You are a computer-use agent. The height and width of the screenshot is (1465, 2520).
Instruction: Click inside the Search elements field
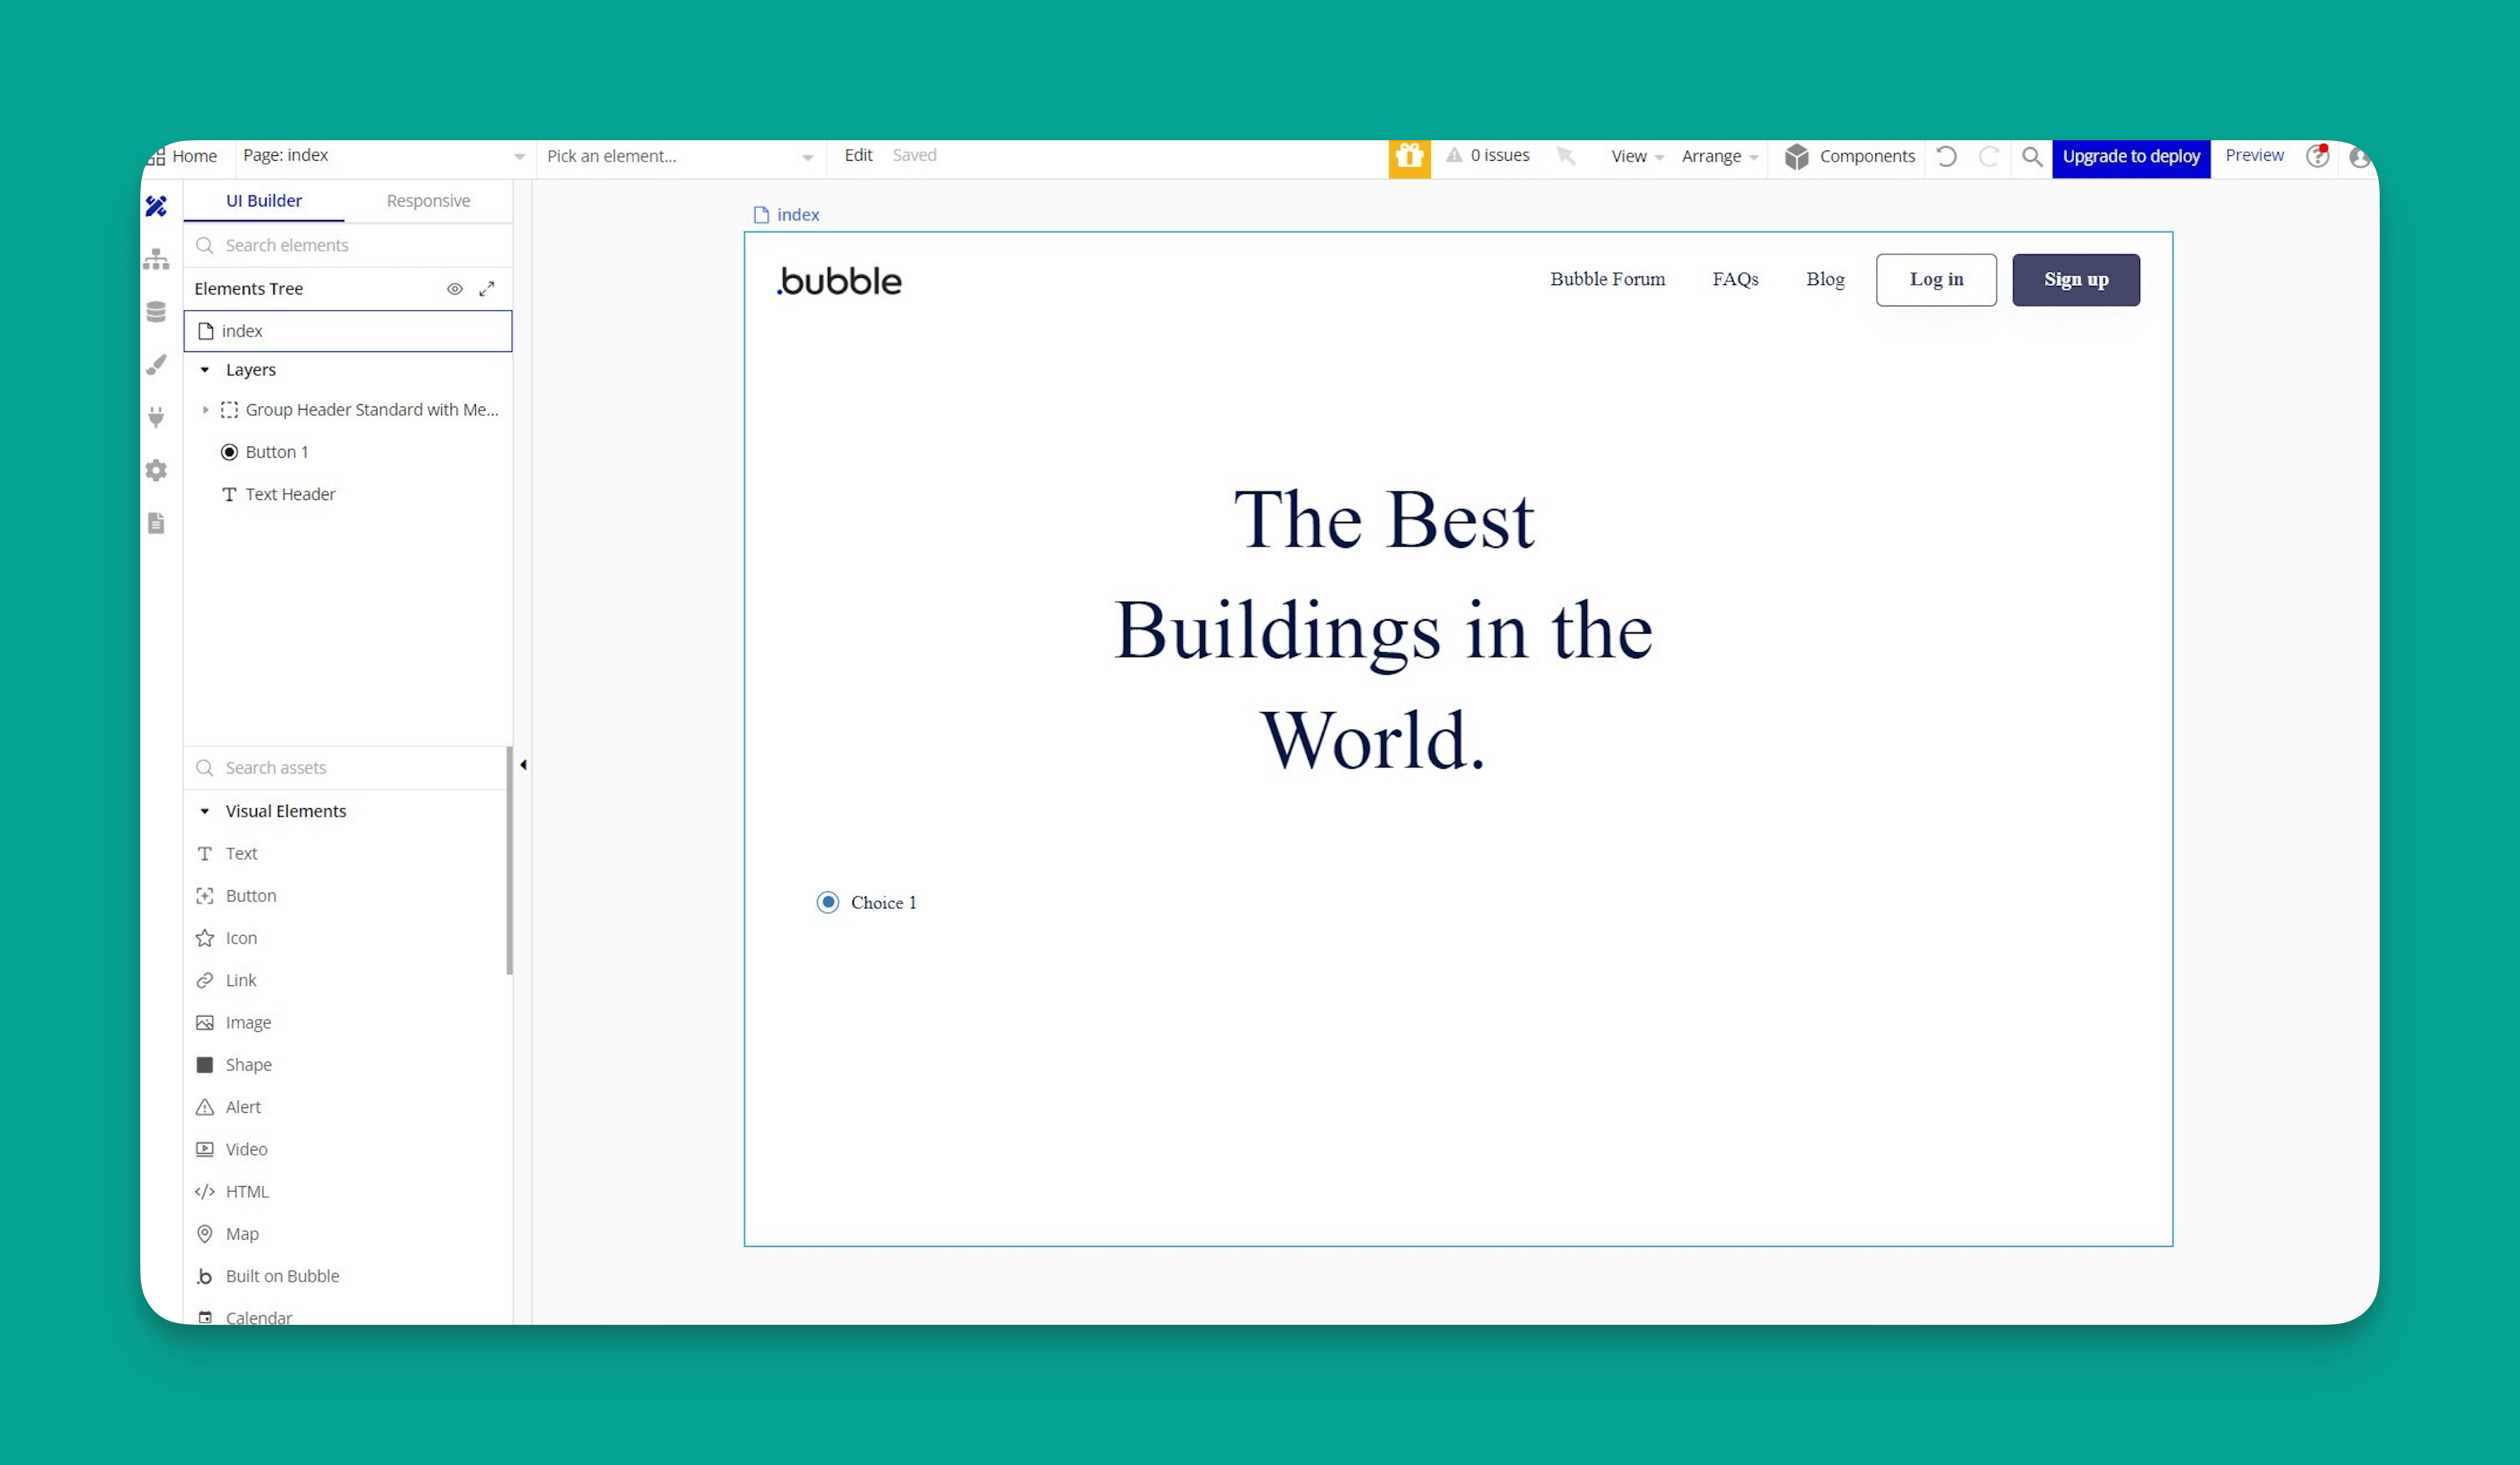pos(300,245)
